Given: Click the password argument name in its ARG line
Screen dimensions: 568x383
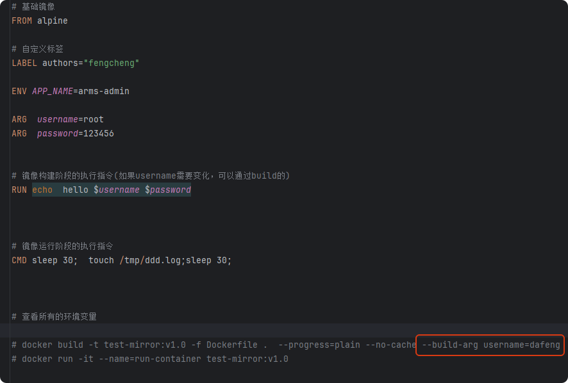Looking at the screenshot, I should 58,134.
